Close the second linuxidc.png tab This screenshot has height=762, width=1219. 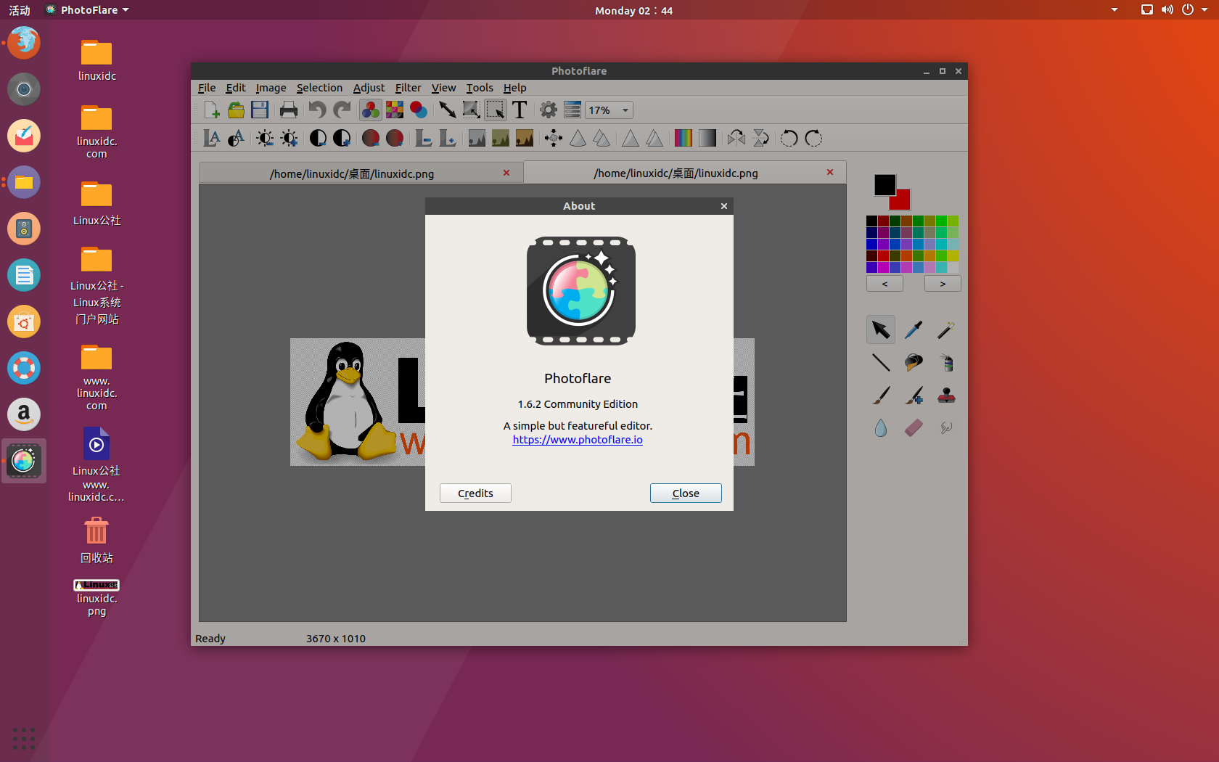pos(830,172)
